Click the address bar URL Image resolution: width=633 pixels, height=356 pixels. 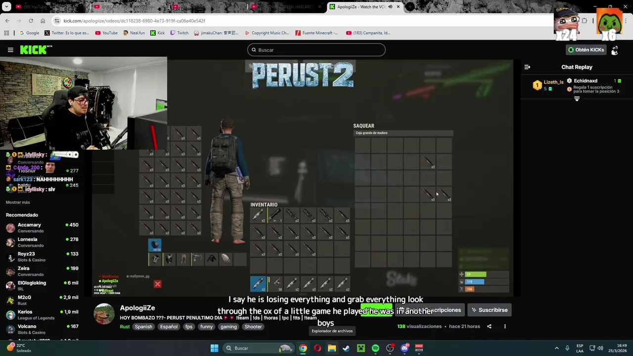click(x=134, y=21)
